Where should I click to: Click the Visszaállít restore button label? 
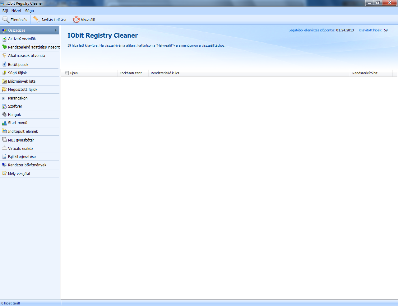point(88,20)
